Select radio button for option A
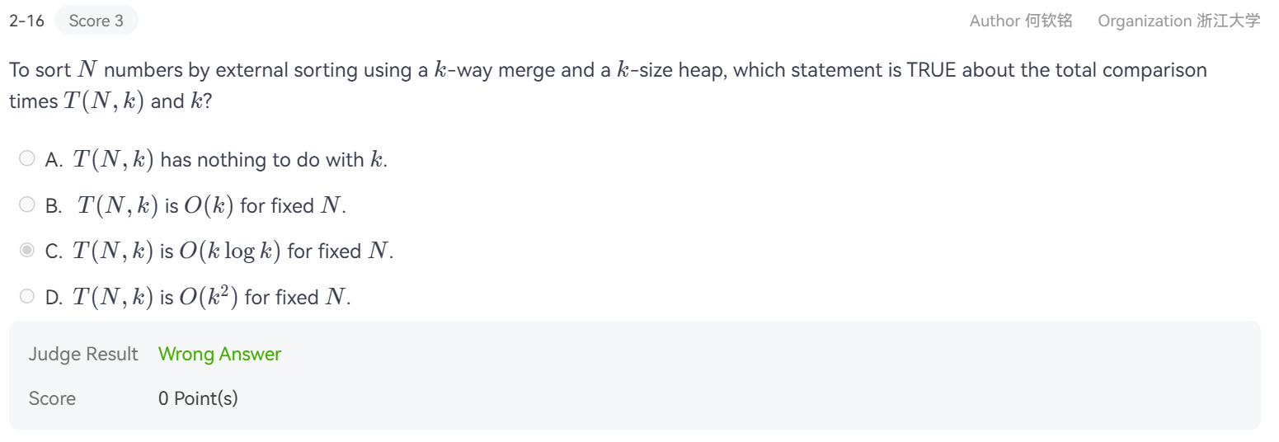 tap(27, 158)
